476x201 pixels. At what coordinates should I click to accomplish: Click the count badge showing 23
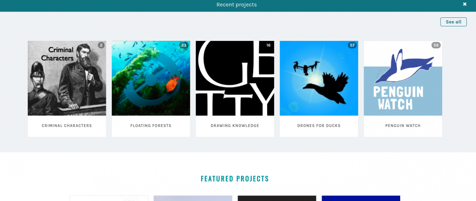pos(184,45)
